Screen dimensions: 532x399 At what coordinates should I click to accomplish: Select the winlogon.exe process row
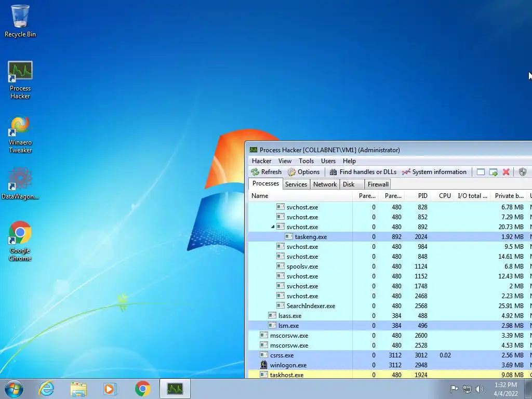[x=390, y=365]
